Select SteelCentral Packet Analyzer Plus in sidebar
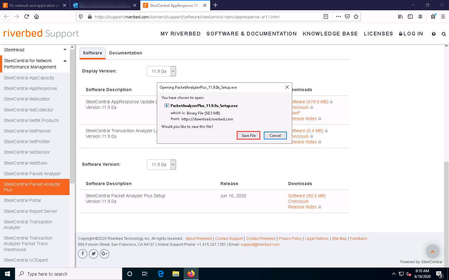Image resolution: width=449 pixels, height=280 pixels. pyautogui.click(x=35, y=187)
